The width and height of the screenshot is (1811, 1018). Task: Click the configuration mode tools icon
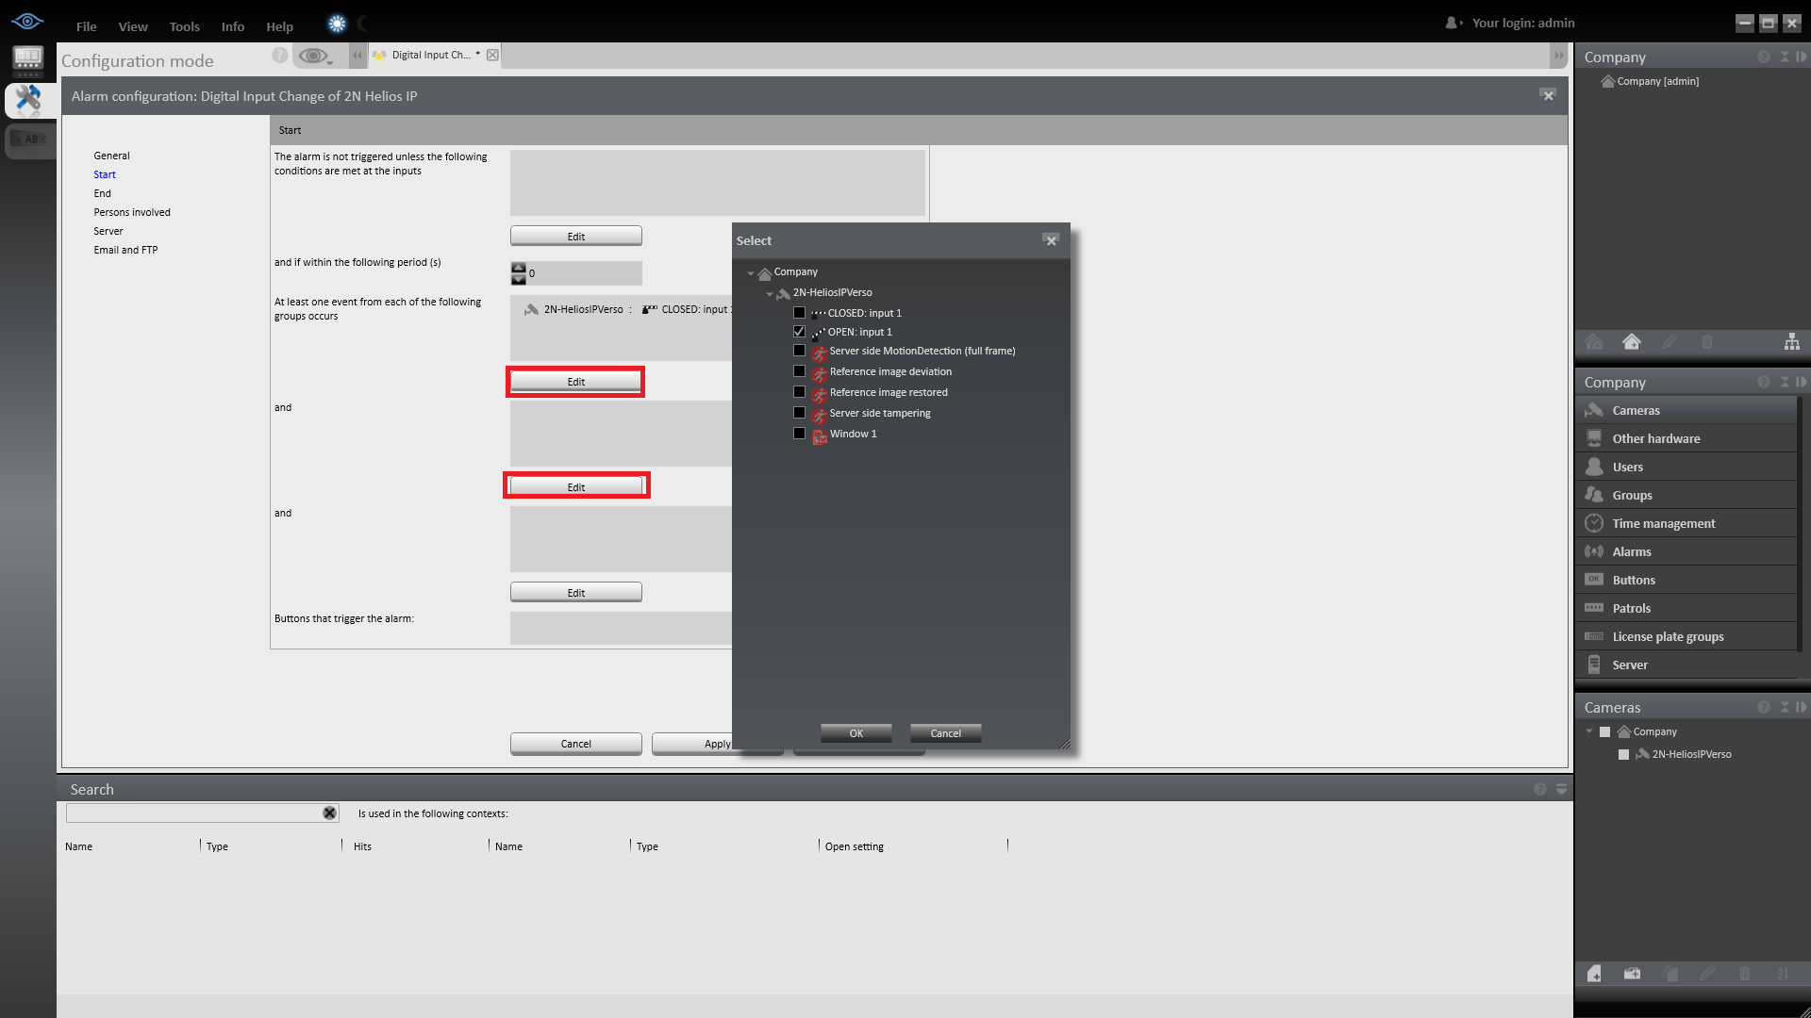(27, 99)
